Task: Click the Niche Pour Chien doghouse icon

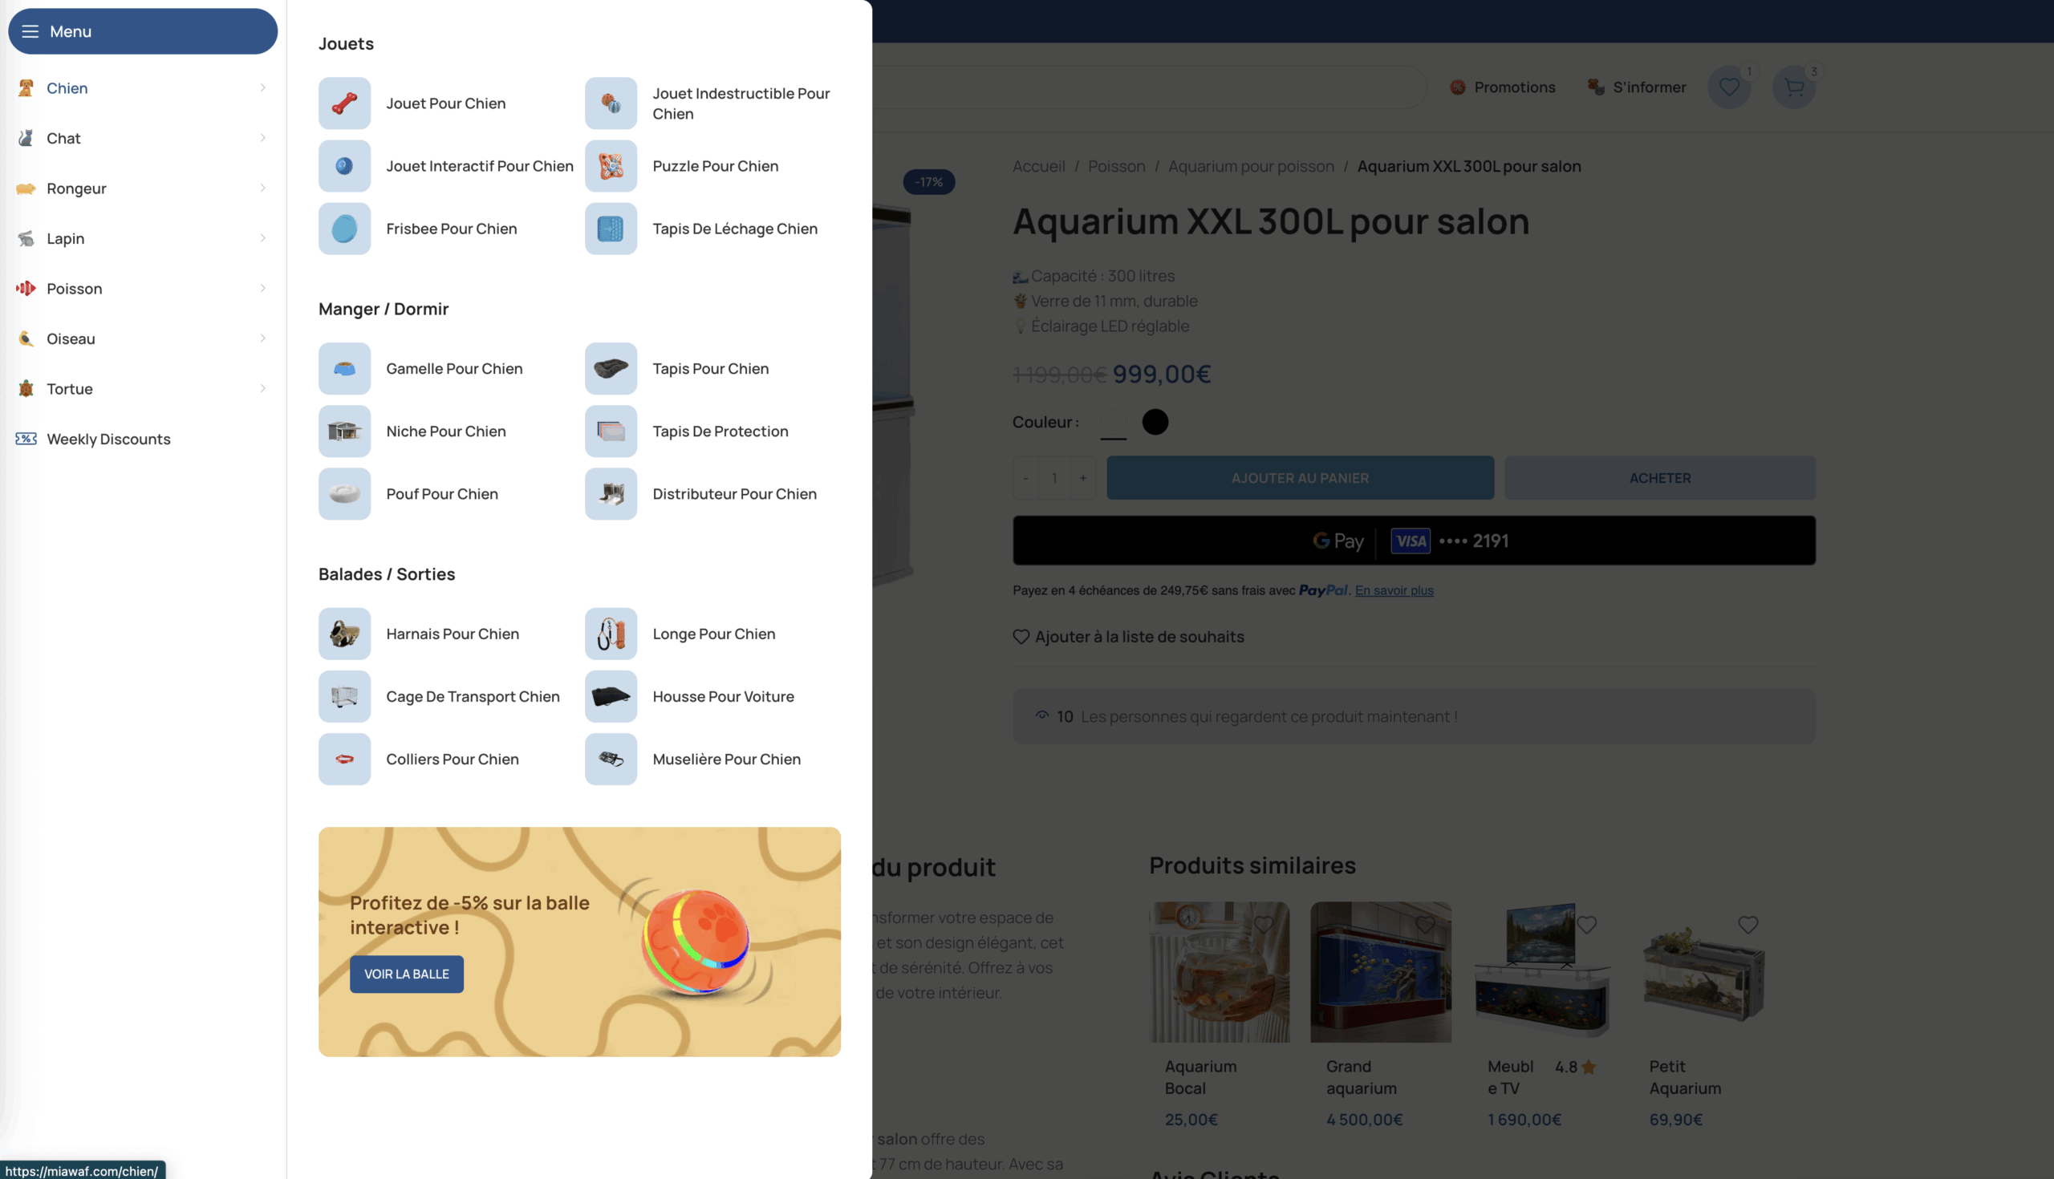Action: 344,431
